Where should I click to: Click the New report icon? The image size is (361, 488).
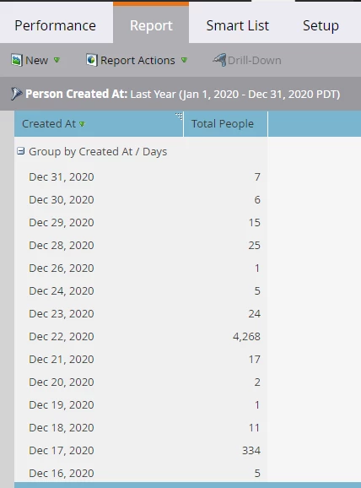(x=17, y=60)
